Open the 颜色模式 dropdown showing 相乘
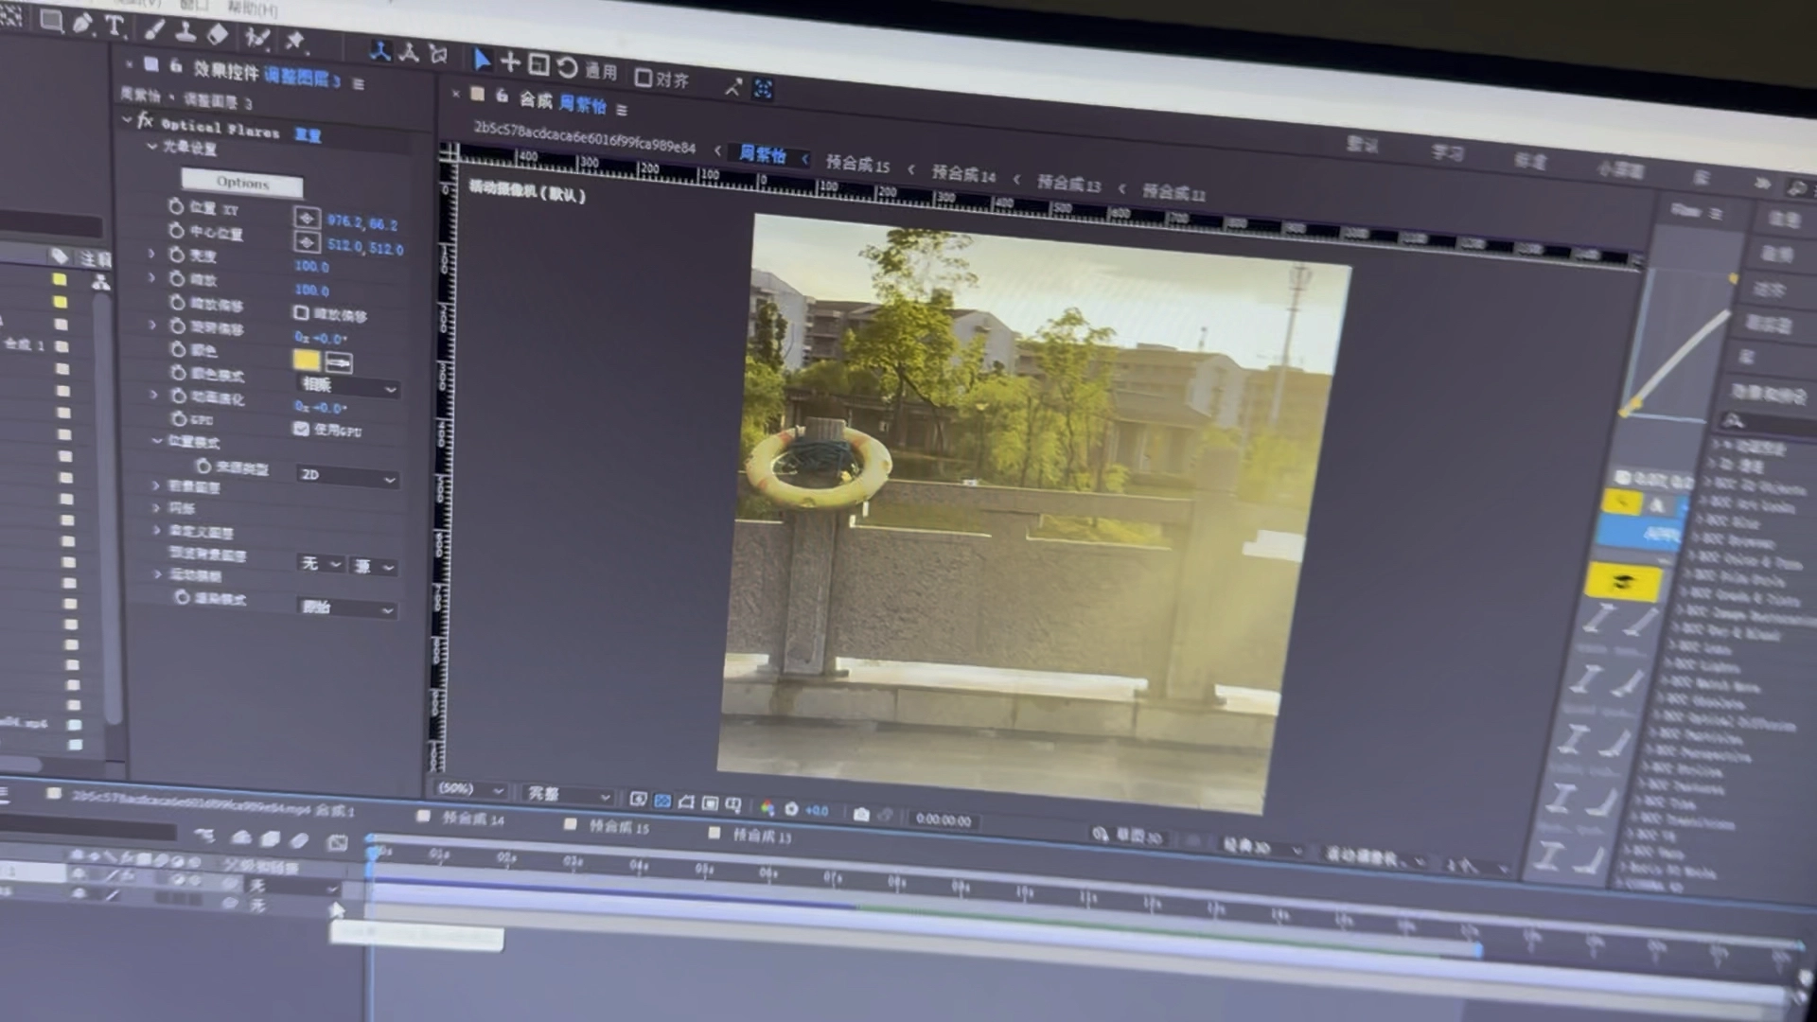 point(348,386)
